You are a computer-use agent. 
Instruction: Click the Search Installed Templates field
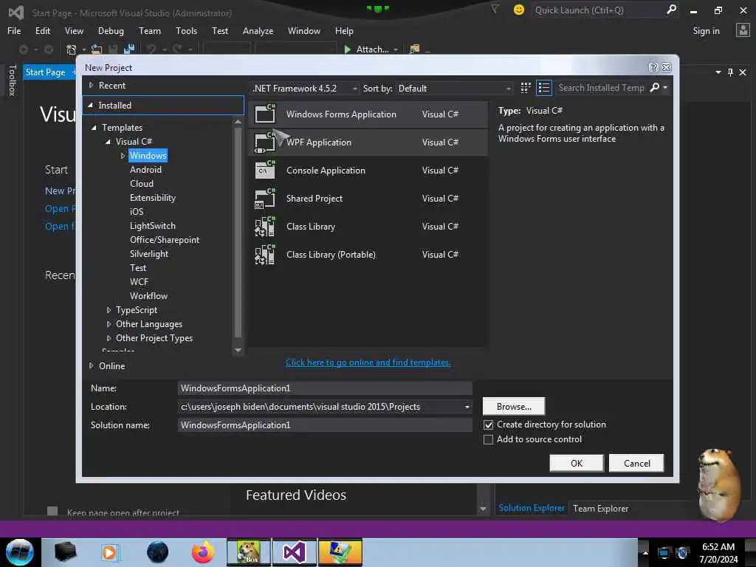coord(601,88)
